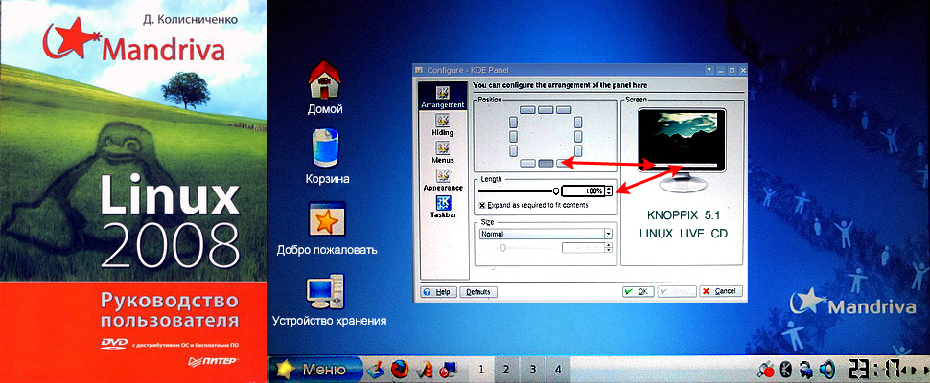Set panel position left edge, middle button
The height and width of the screenshot is (383, 930).
[x=514, y=137]
